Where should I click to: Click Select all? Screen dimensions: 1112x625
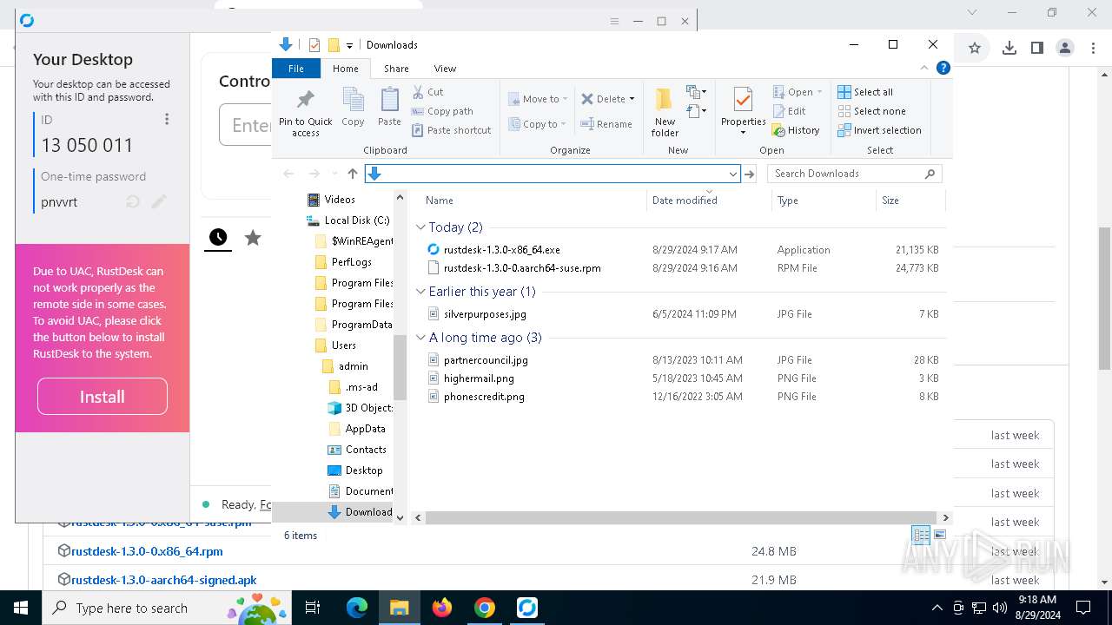coord(865,92)
